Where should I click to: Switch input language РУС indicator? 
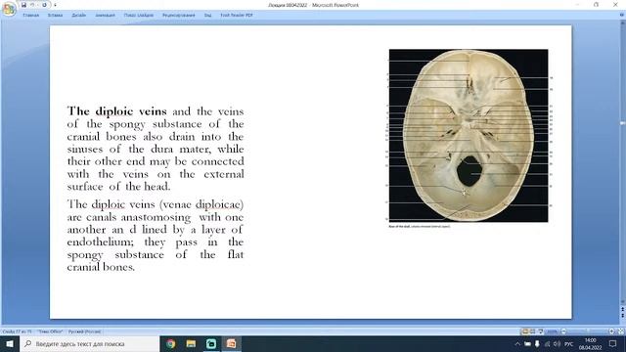[569, 343]
